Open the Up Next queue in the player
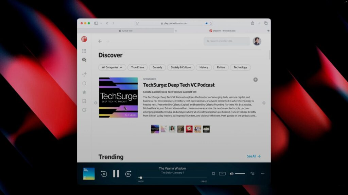Viewport: 348px width, 195px height. 252,173
